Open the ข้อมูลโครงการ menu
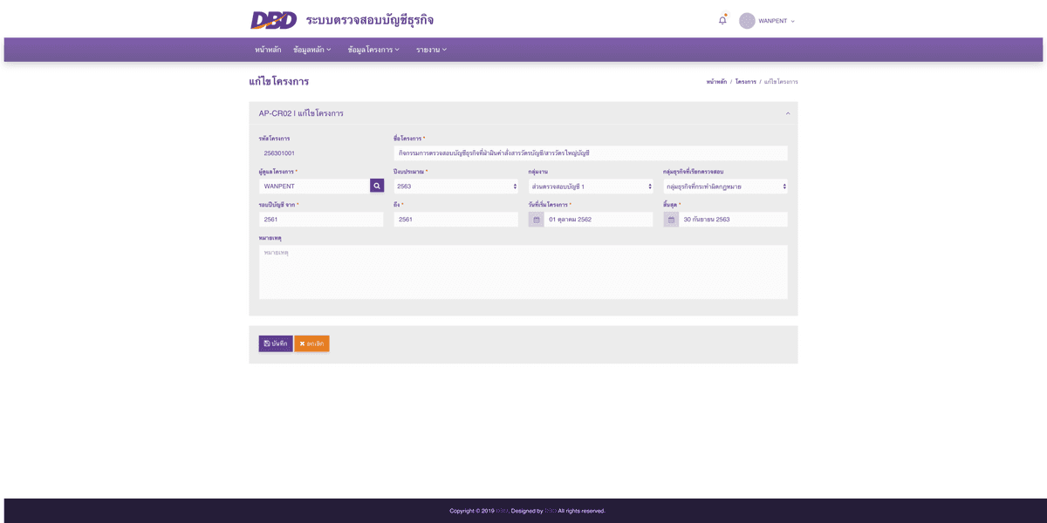The width and height of the screenshot is (1047, 523). click(x=373, y=50)
